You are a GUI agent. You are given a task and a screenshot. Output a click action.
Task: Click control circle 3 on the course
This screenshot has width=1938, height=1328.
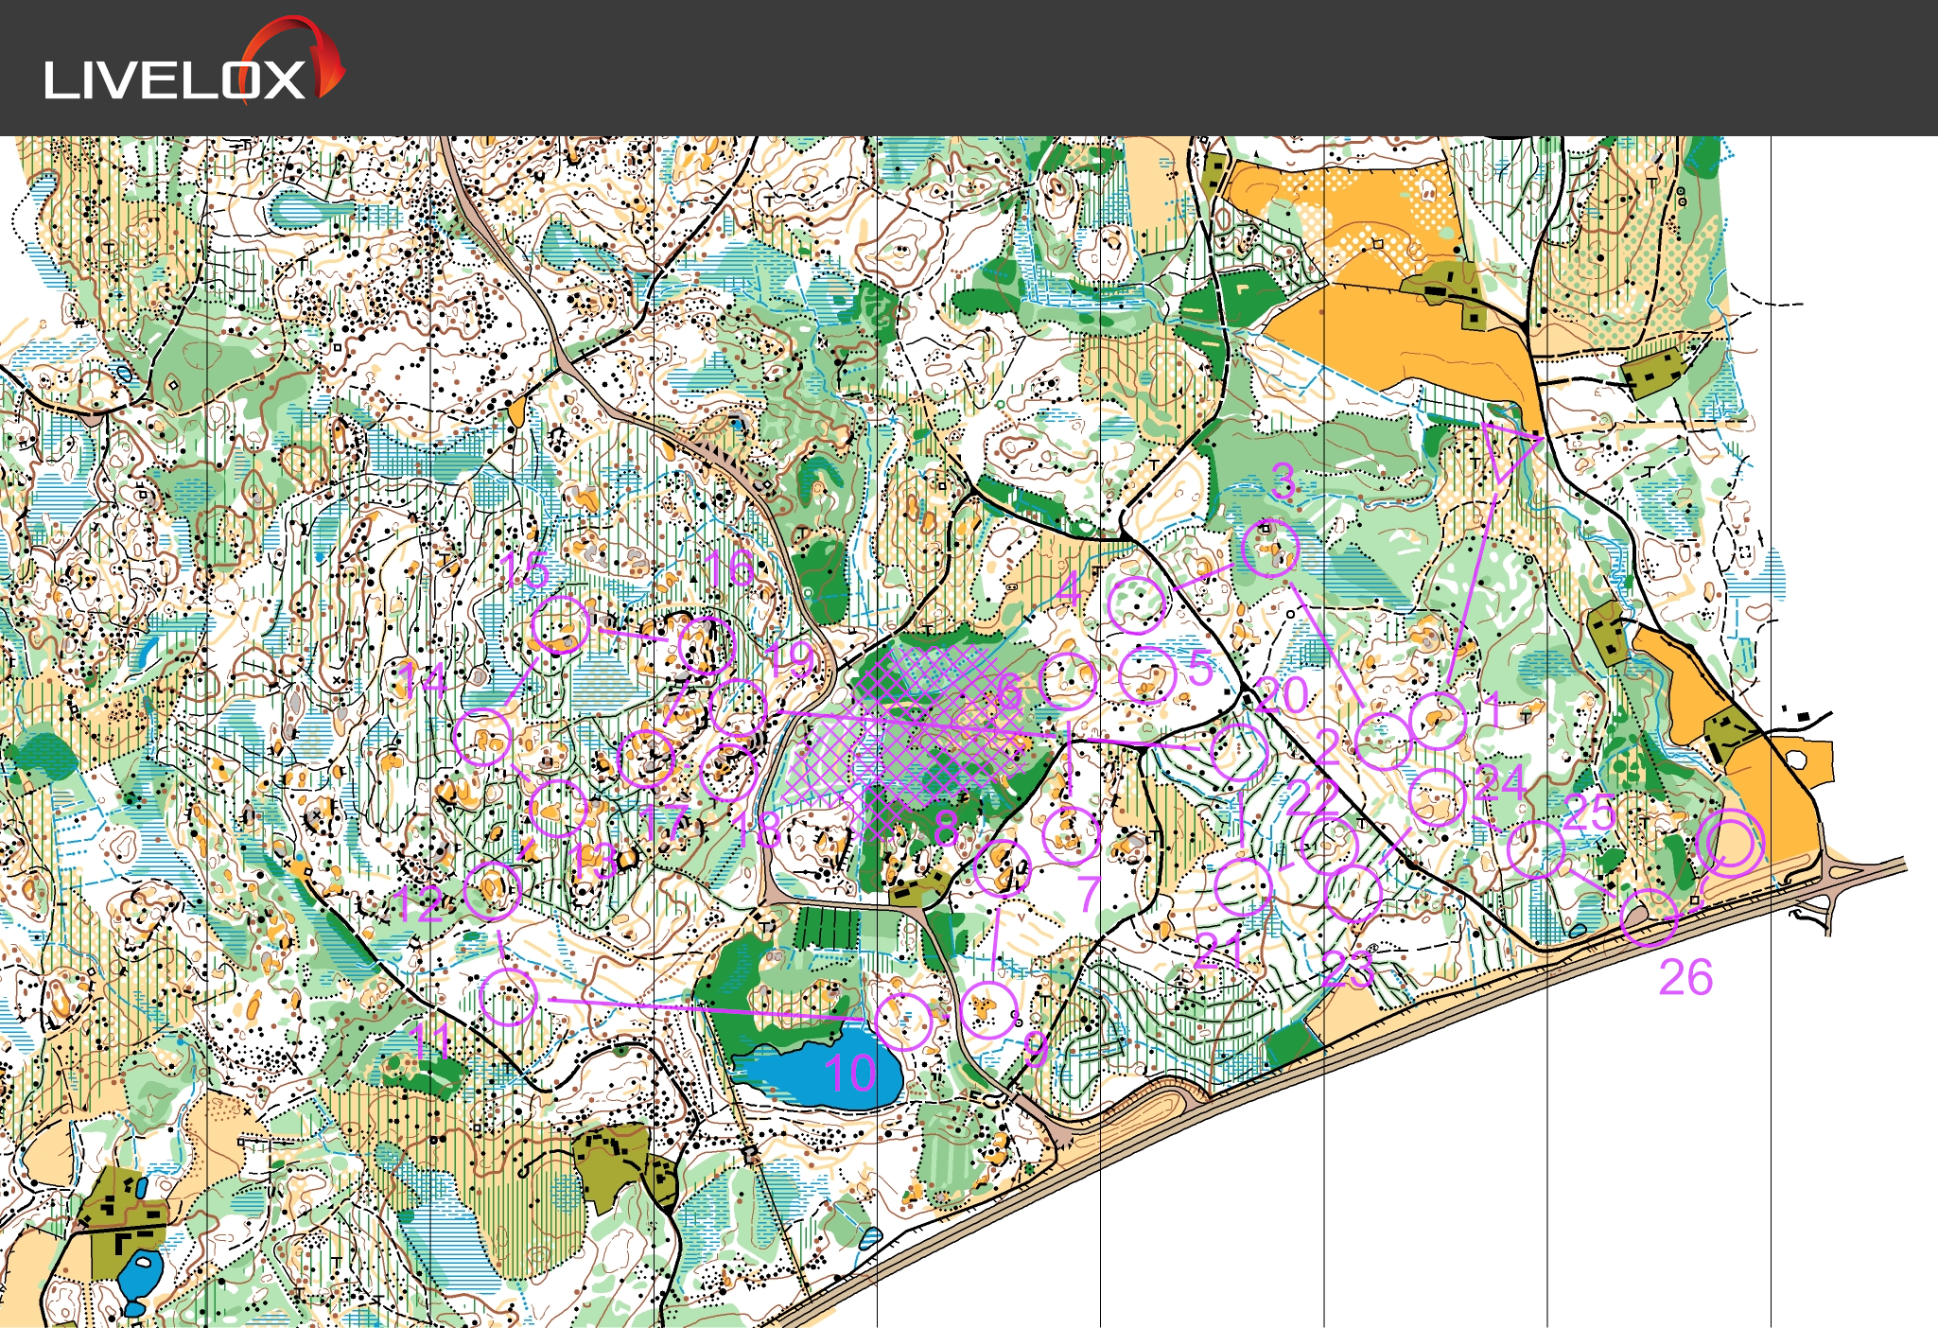click(x=1269, y=549)
